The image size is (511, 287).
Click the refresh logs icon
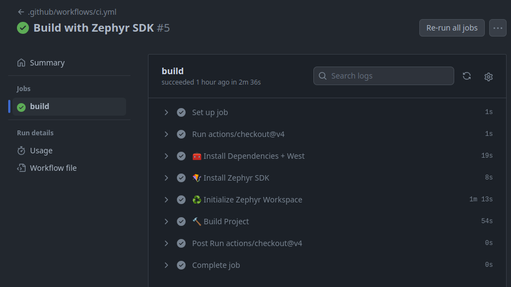point(467,76)
